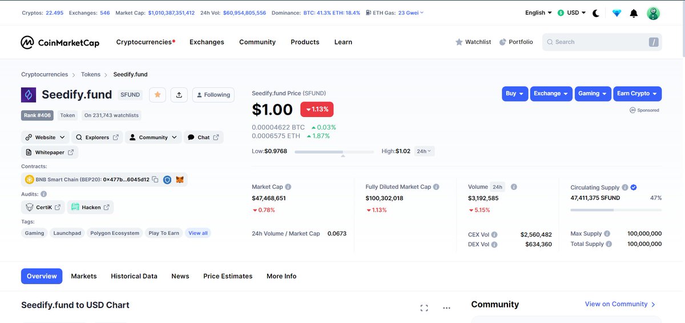Click View all tags

pyautogui.click(x=198, y=233)
